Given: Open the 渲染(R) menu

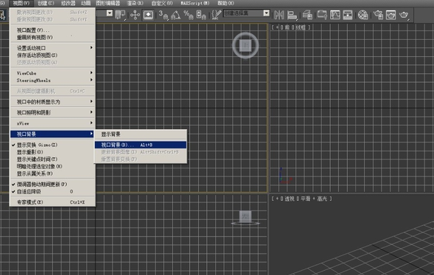Looking at the screenshot, I should tap(135, 3).
